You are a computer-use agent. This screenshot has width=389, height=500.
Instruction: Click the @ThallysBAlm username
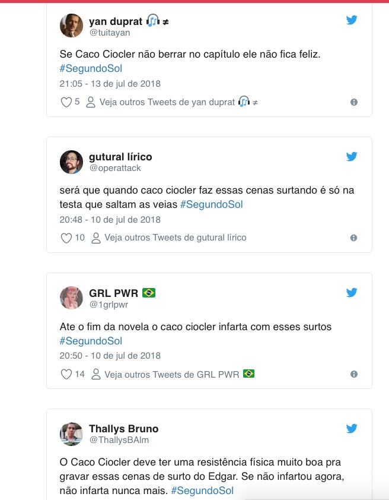[117, 441]
